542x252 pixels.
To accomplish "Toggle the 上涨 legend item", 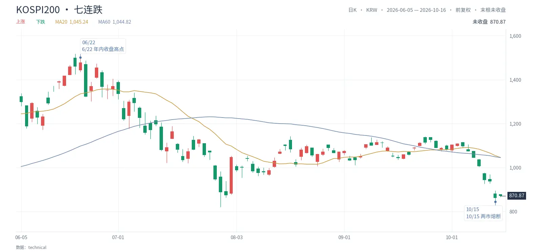I will [x=21, y=22].
